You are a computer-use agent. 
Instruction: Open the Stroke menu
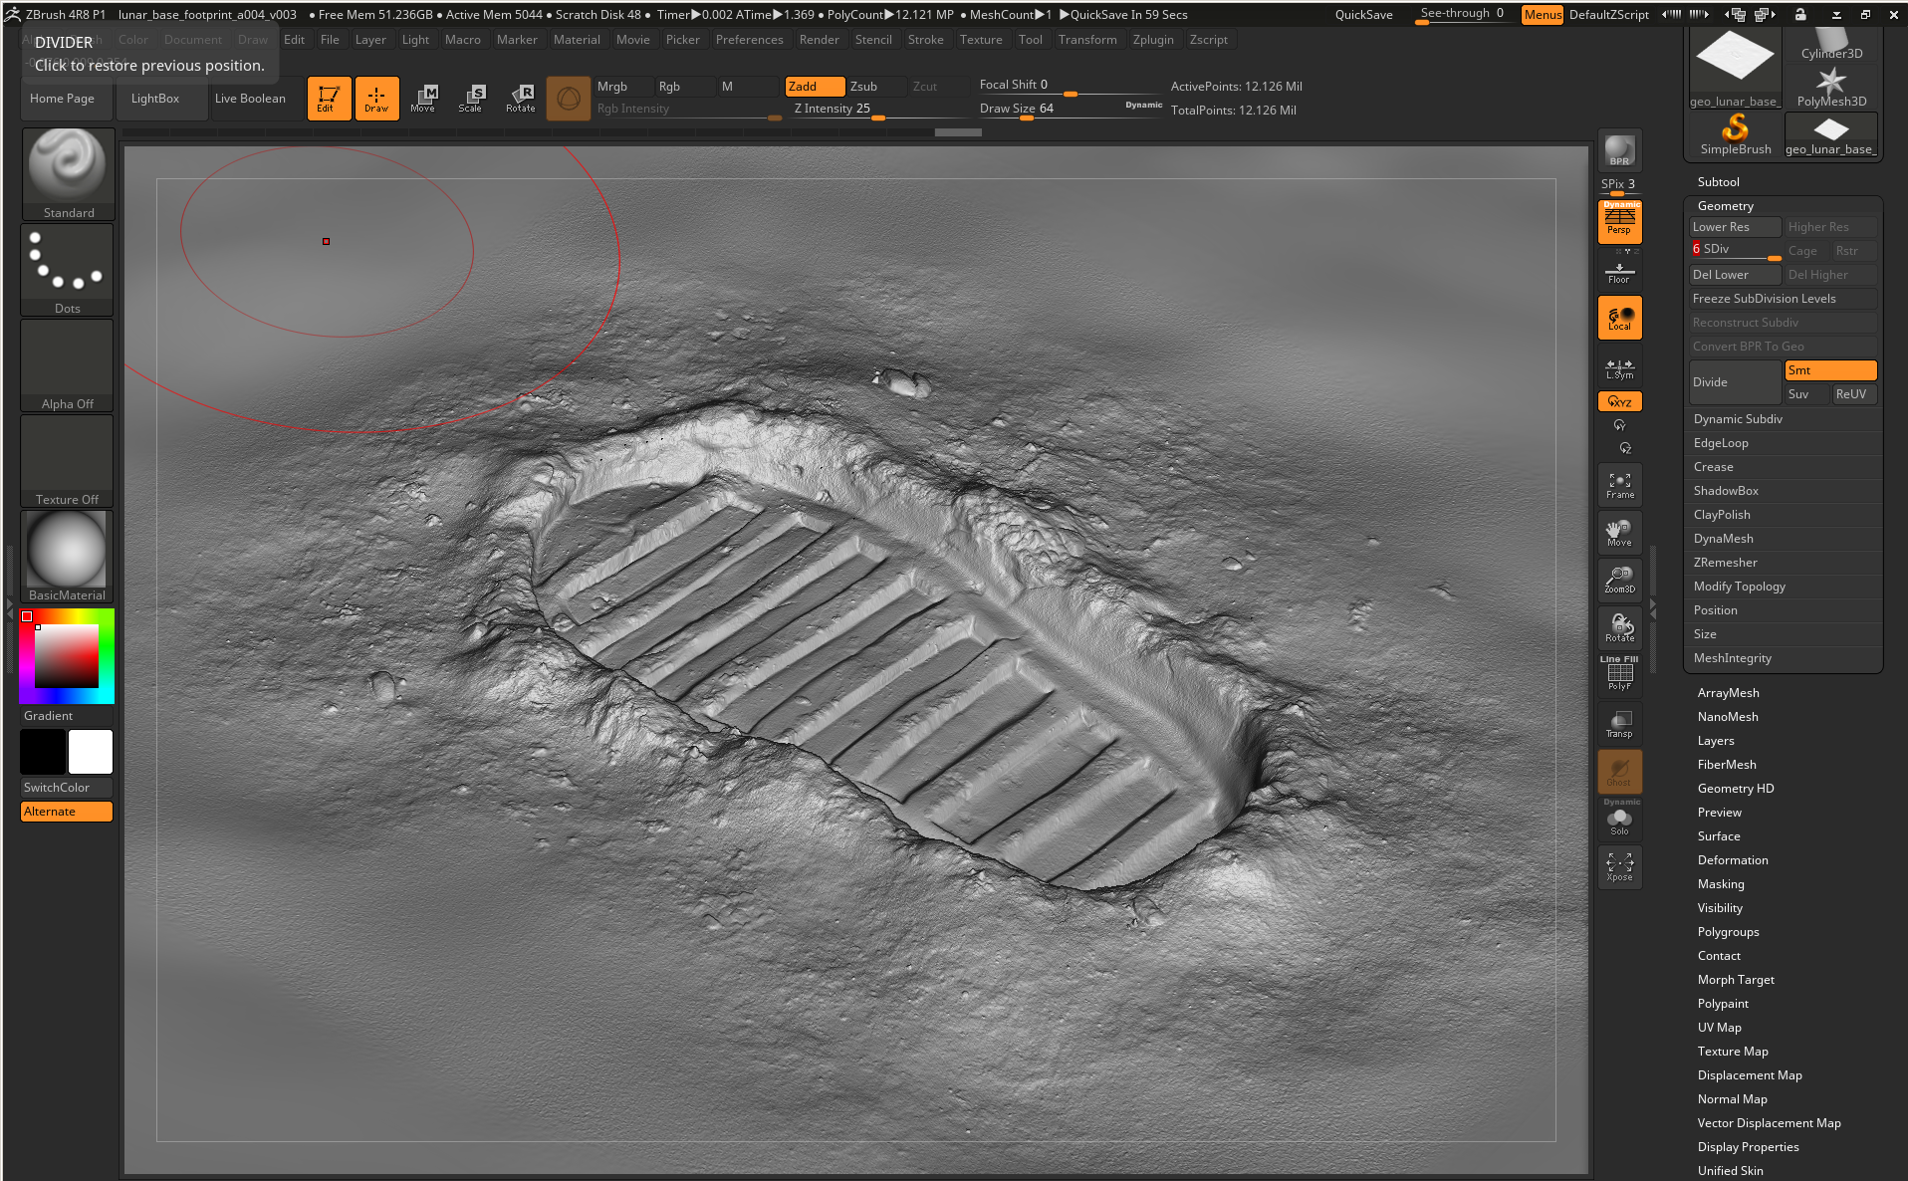click(925, 40)
